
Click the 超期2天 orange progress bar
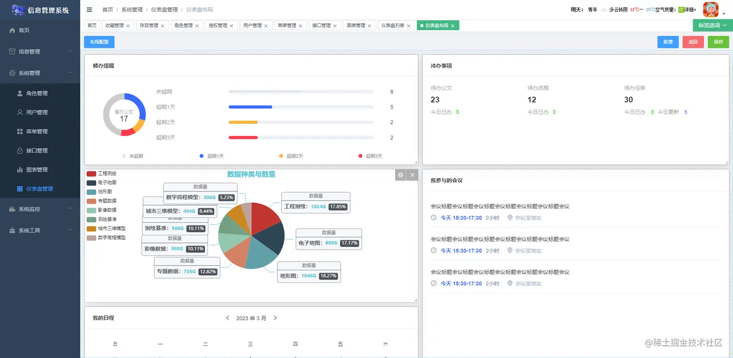[x=243, y=122]
